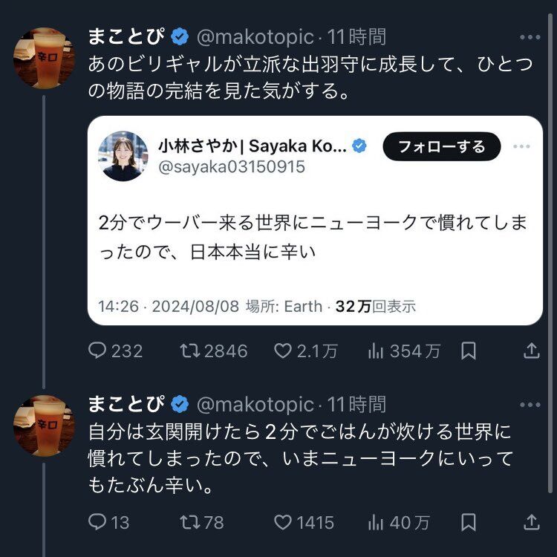Share the first まことぴ tweet
Viewport: 557px width, 557px height.
pos(532,351)
